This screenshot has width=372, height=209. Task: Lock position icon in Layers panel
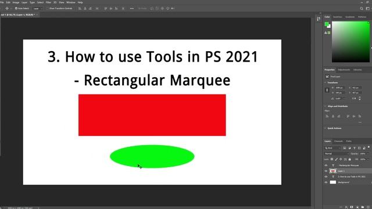pyautogui.click(x=341, y=159)
